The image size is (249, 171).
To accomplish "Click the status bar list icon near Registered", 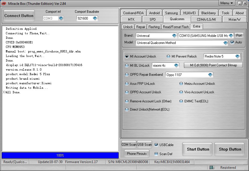I will coord(211,167).
